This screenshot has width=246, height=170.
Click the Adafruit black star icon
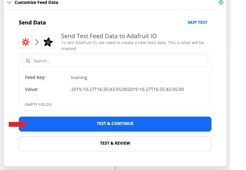(48, 42)
